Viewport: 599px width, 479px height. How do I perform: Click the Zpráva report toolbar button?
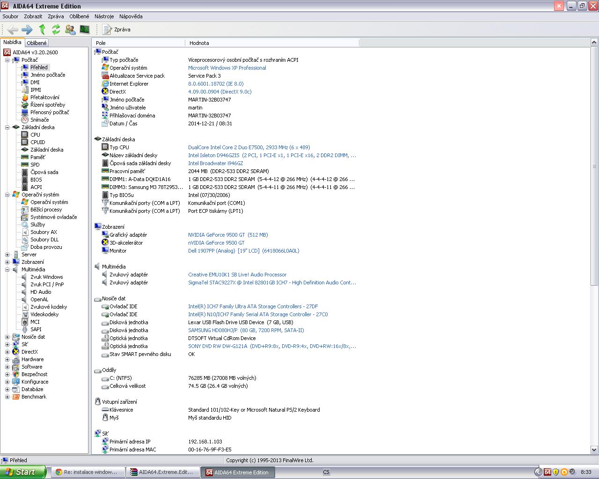pos(117,29)
